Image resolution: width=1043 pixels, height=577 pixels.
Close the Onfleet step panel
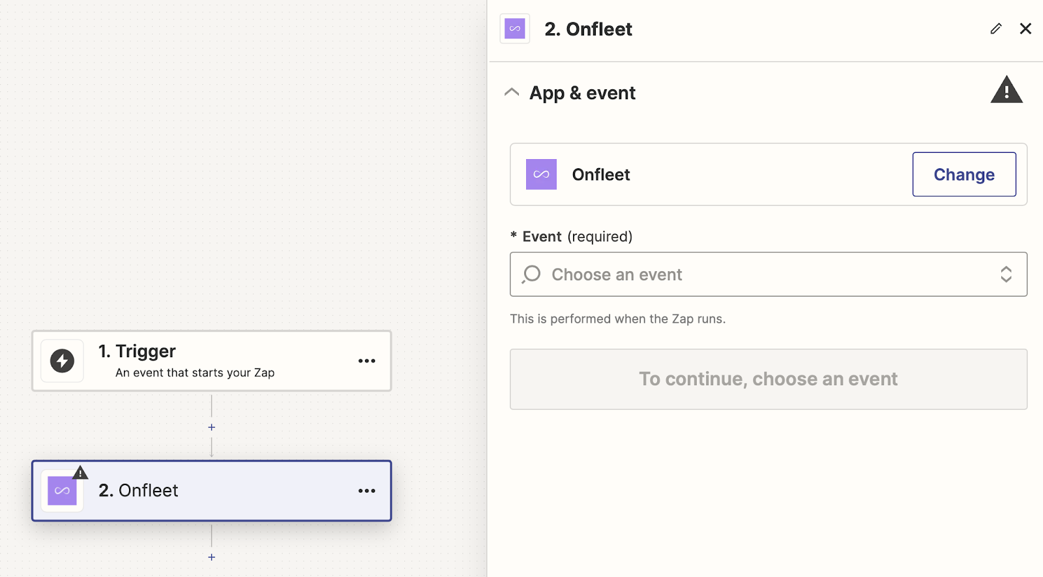(1025, 29)
